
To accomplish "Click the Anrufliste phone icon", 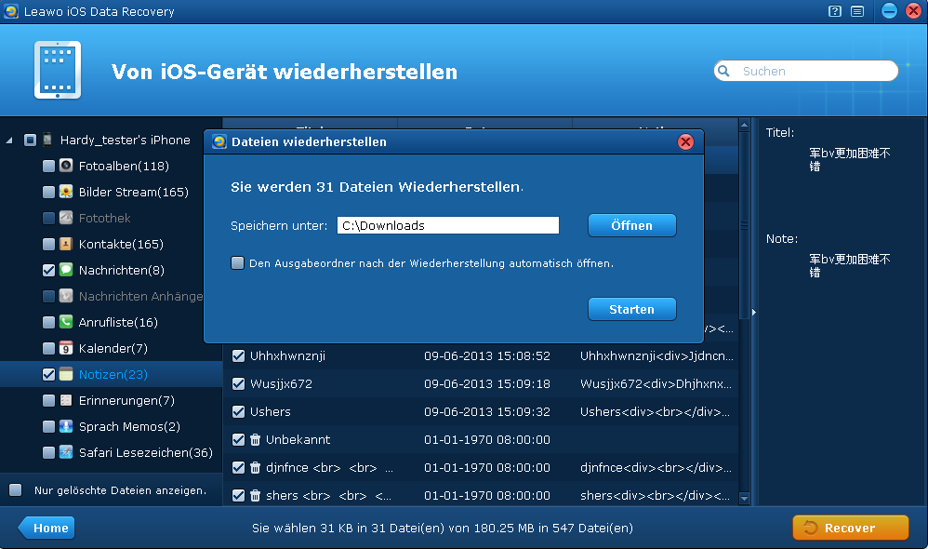I will point(66,322).
